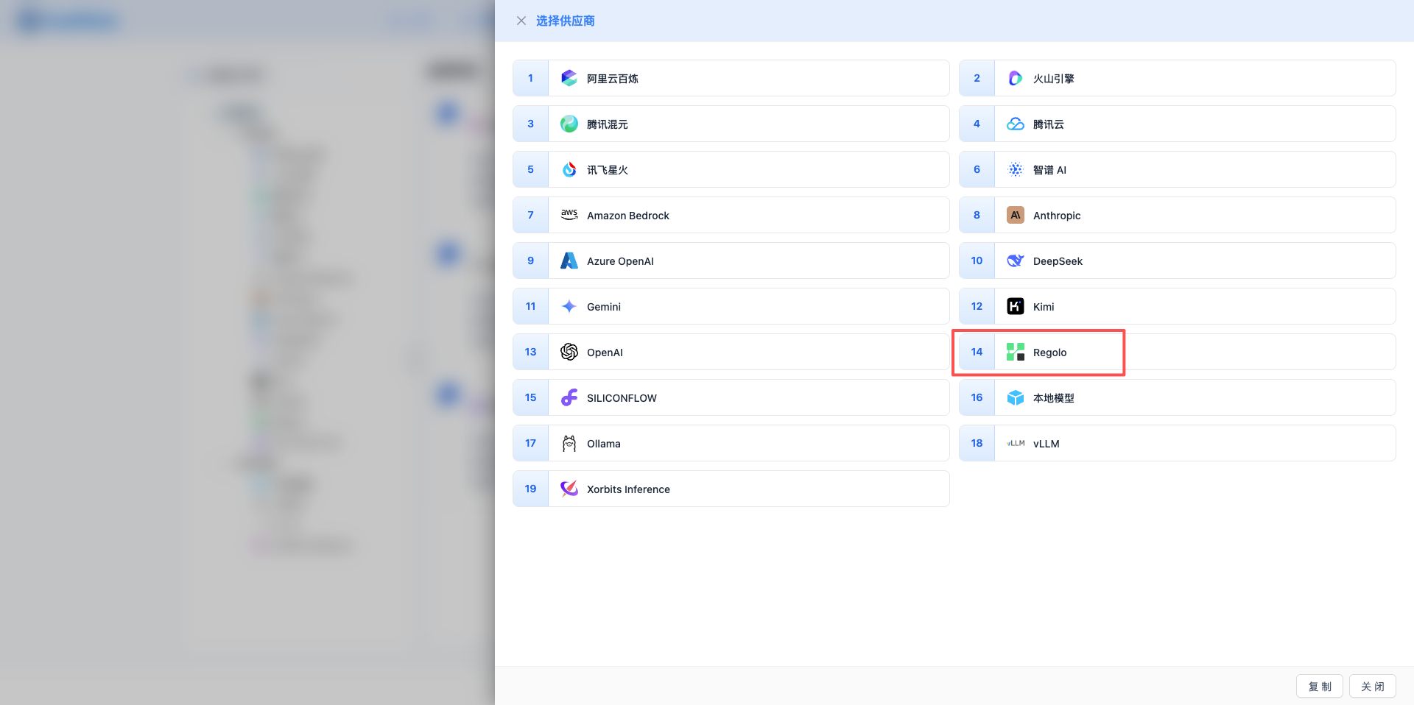Select the Amazon Bedrock aws icon
This screenshot has height=705, width=1414.
(x=569, y=215)
